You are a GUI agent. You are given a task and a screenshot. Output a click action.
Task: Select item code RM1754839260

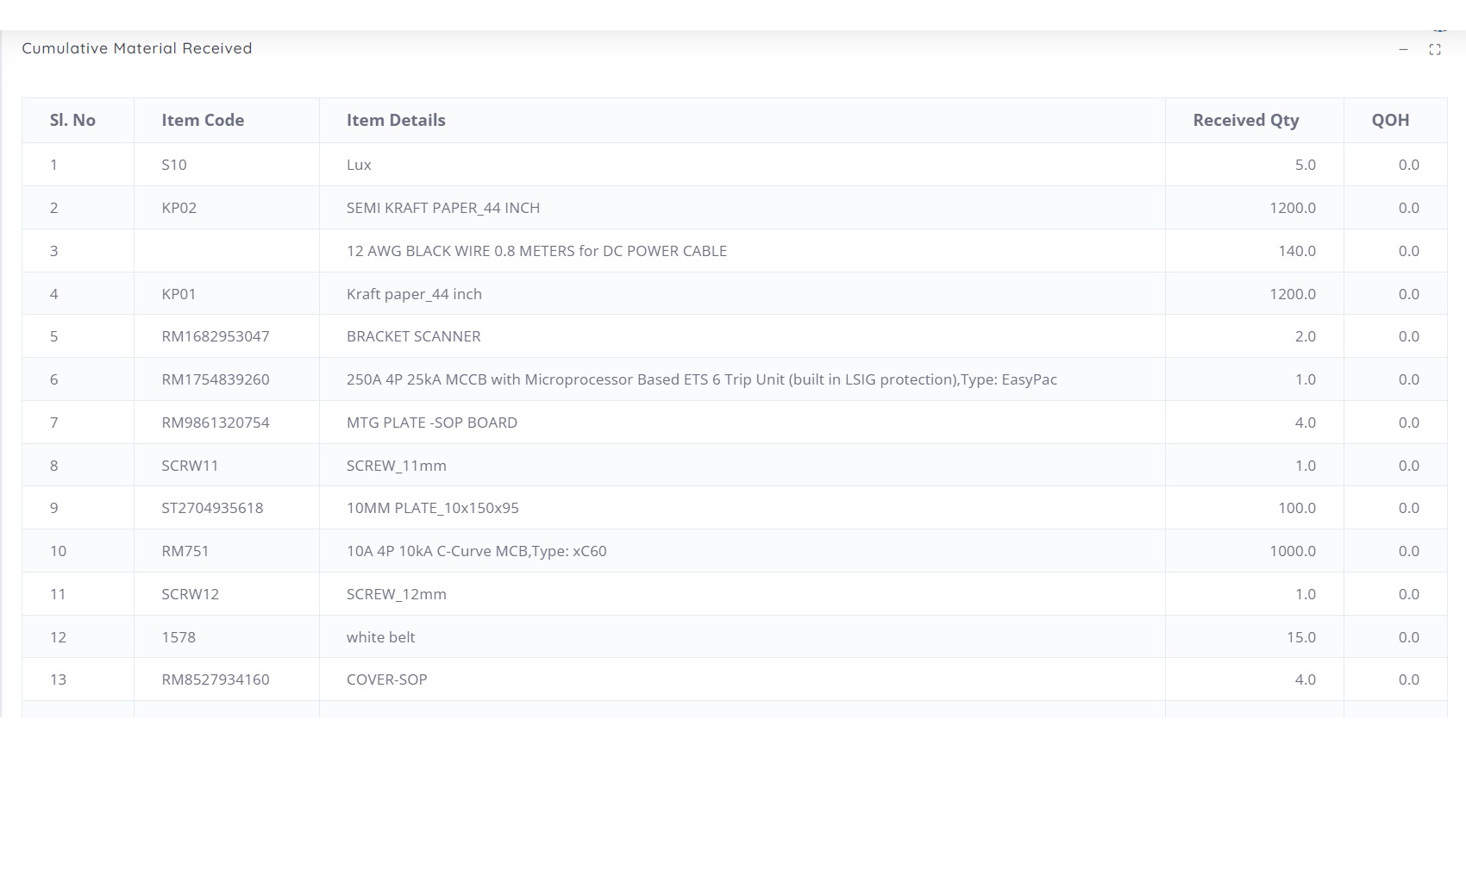pos(216,379)
